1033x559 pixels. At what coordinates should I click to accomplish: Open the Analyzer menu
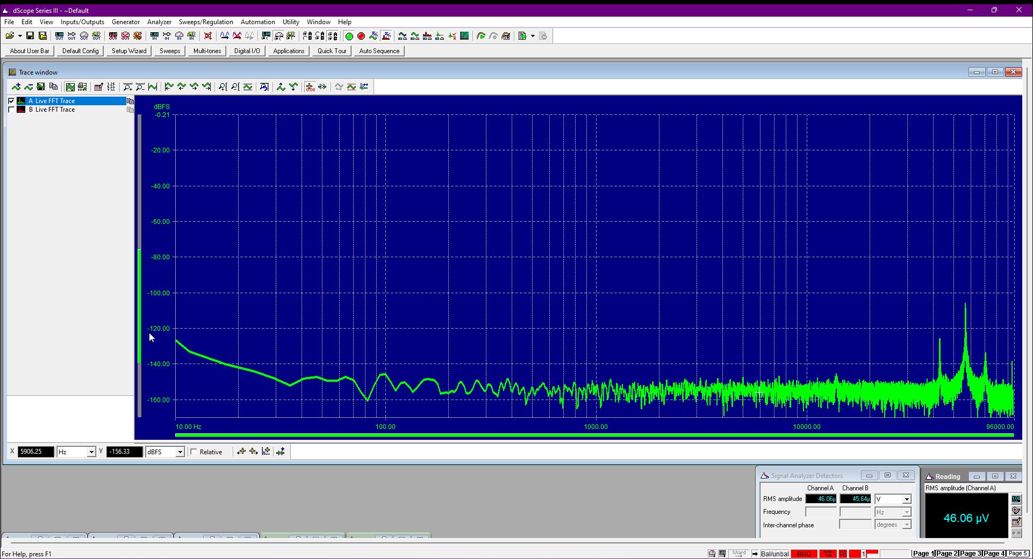tap(159, 22)
